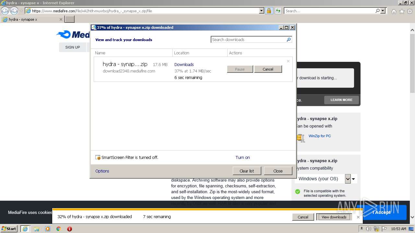Screen dimensions: 415x233
Task: Open Windows Explorer folder taskbar icon
Action: pyautogui.click(x=37, y=229)
